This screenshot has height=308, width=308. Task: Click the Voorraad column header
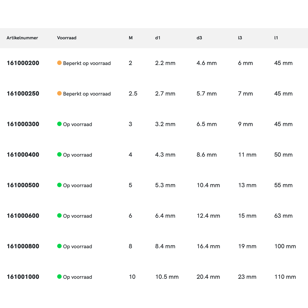[x=67, y=38]
